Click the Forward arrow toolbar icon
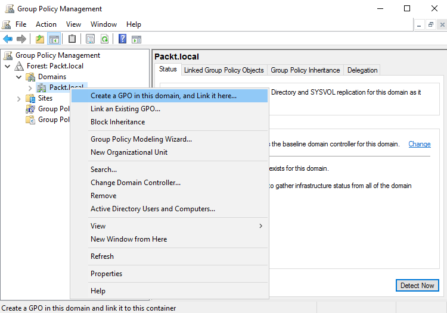Screen dimensions: 447x313 click(21, 39)
